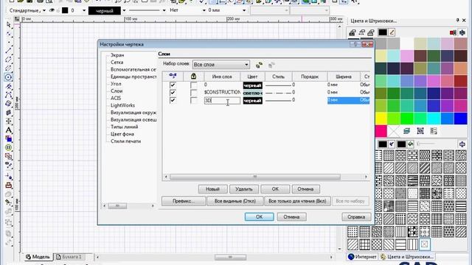Click the lock column header icon
The height and width of the screenshot is (265, 472).
pos(193,76)
